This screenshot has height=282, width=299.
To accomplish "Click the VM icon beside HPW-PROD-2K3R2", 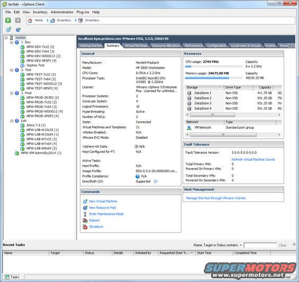I will click(22, 98).
